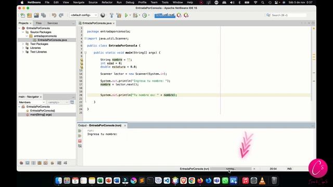The height and width of the screenshot is (187, 333).
Task: Expand the Test Libraries node
Action: pos(23,52)
